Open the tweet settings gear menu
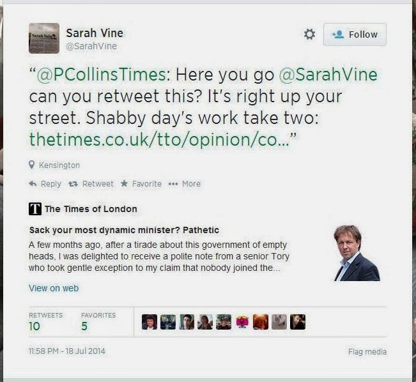 coord(309,34)
